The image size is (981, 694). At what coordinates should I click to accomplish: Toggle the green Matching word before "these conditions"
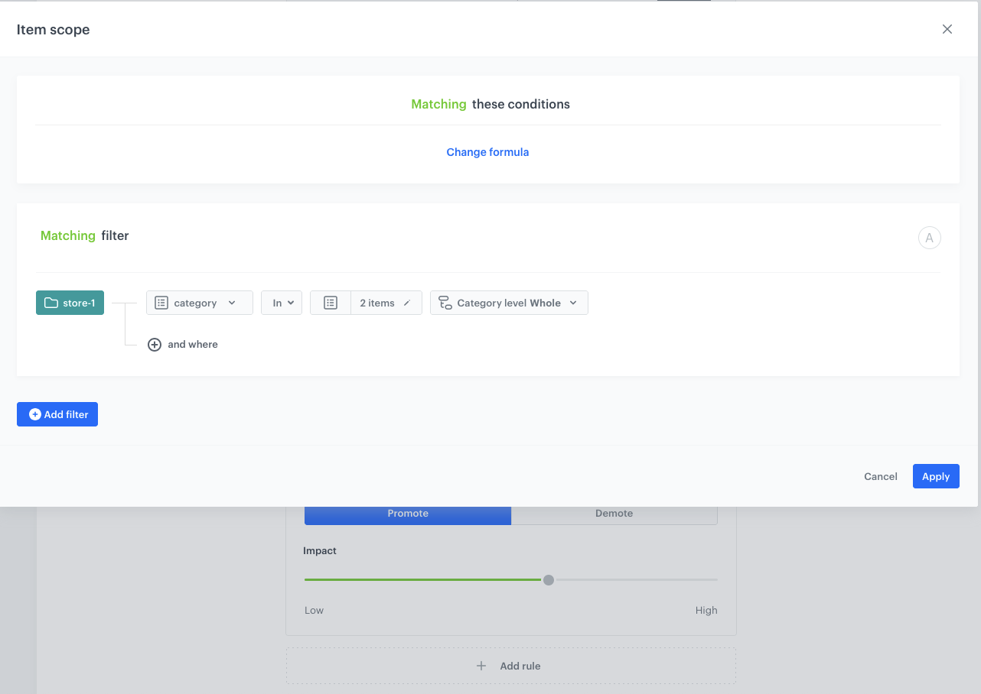[438, 104]
